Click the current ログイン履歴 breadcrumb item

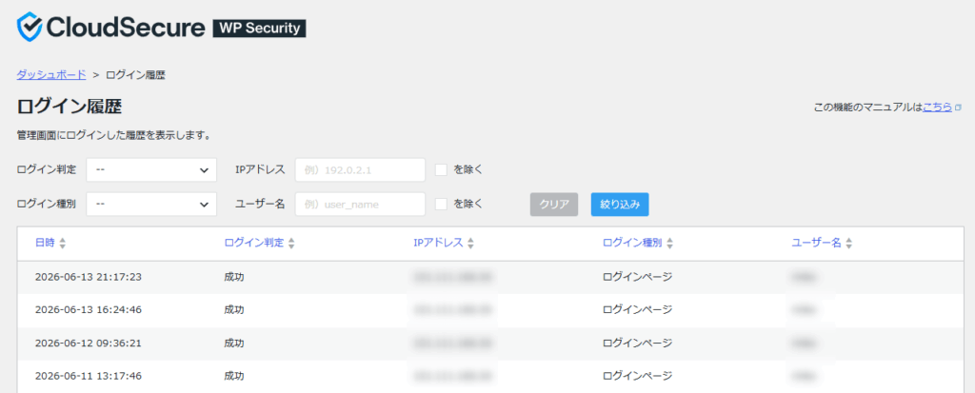click(x=135, y=74)
